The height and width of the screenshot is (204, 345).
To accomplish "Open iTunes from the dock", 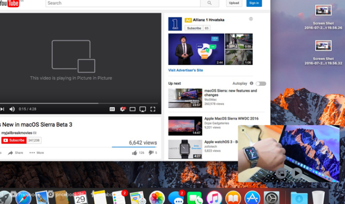I will click(214, 198).
